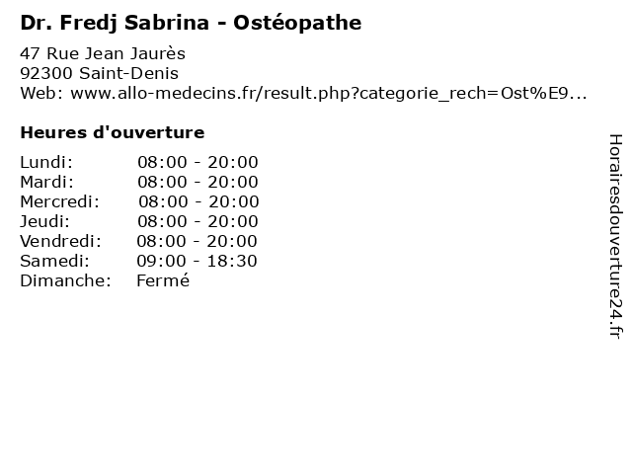This screenshot has width=632, height=474.
Task: Select the street address 47 Rue Jean Jaurès
Action: click(103, 53)
